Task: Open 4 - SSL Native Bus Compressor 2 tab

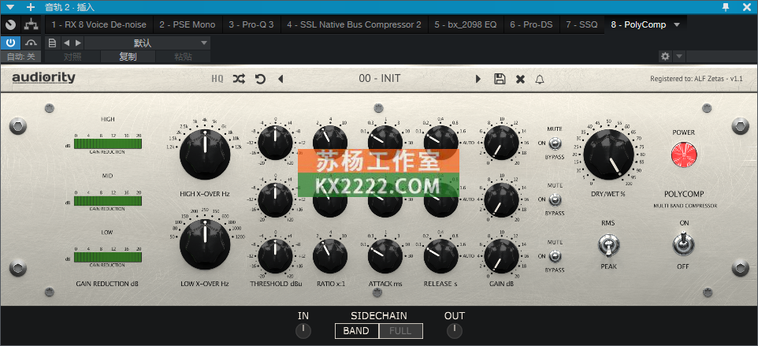Action: pyautogui.click(x=354, y=24)
